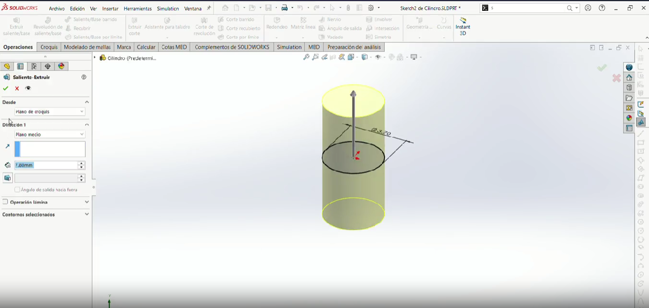Reverse extrude direction arrow icon

coord(7,146)
